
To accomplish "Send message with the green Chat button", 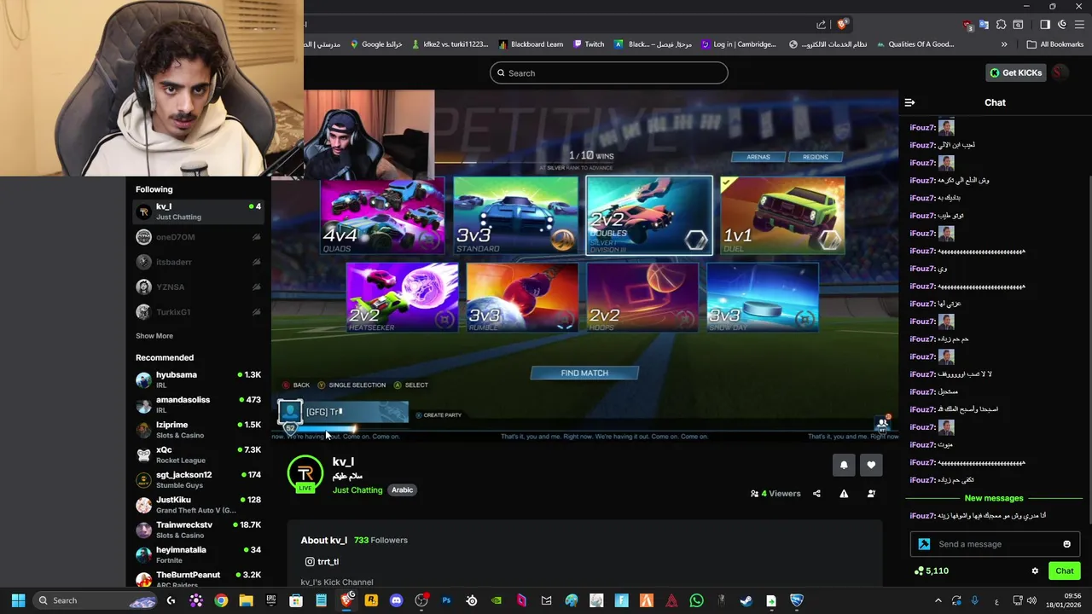I will (x=1065, y=571).
